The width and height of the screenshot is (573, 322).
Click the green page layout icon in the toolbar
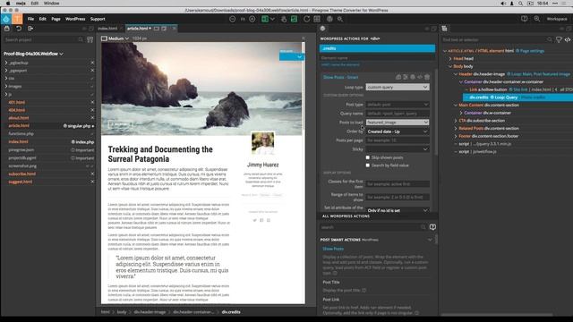pyautogui.click(x=265, y=19)
